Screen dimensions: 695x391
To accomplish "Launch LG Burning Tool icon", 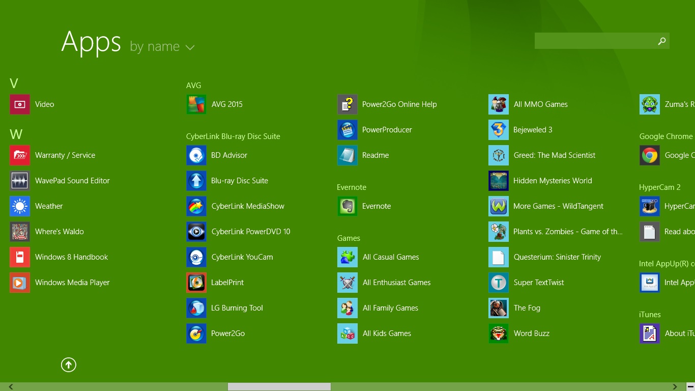I will tap(196, 308).
